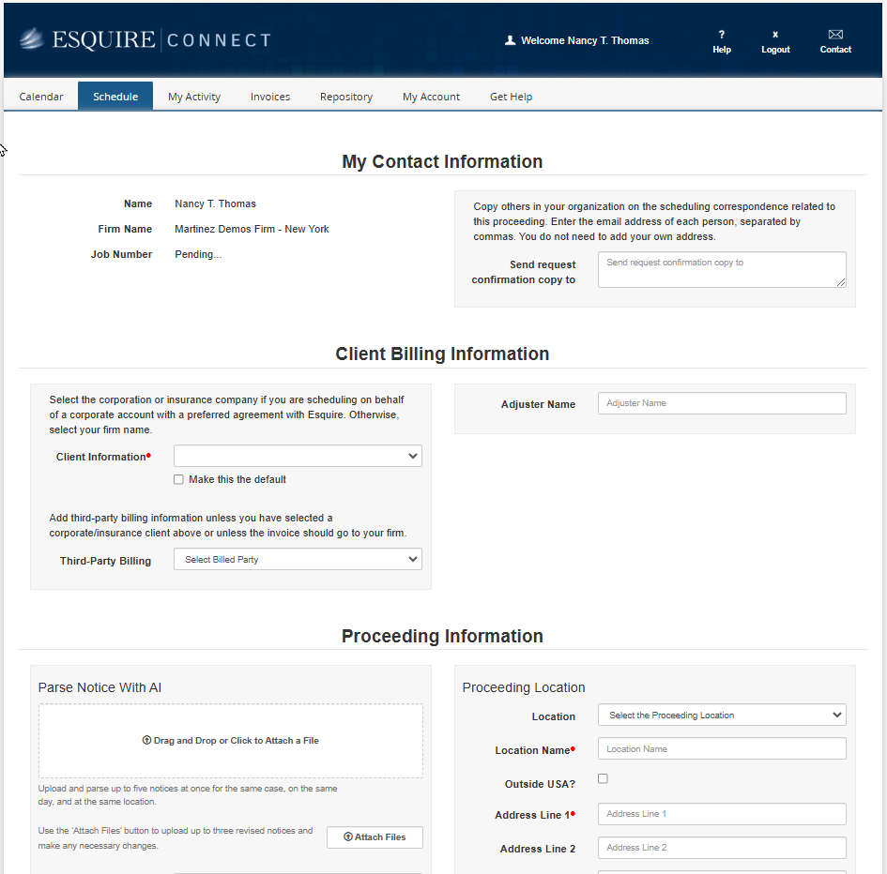The height and width of the screenshot is (874, 887).
Task: Go to the Repository tab
Action: tap(346, 97)
